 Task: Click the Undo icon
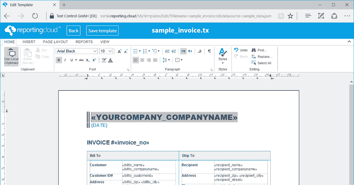(x=236, y=50)
